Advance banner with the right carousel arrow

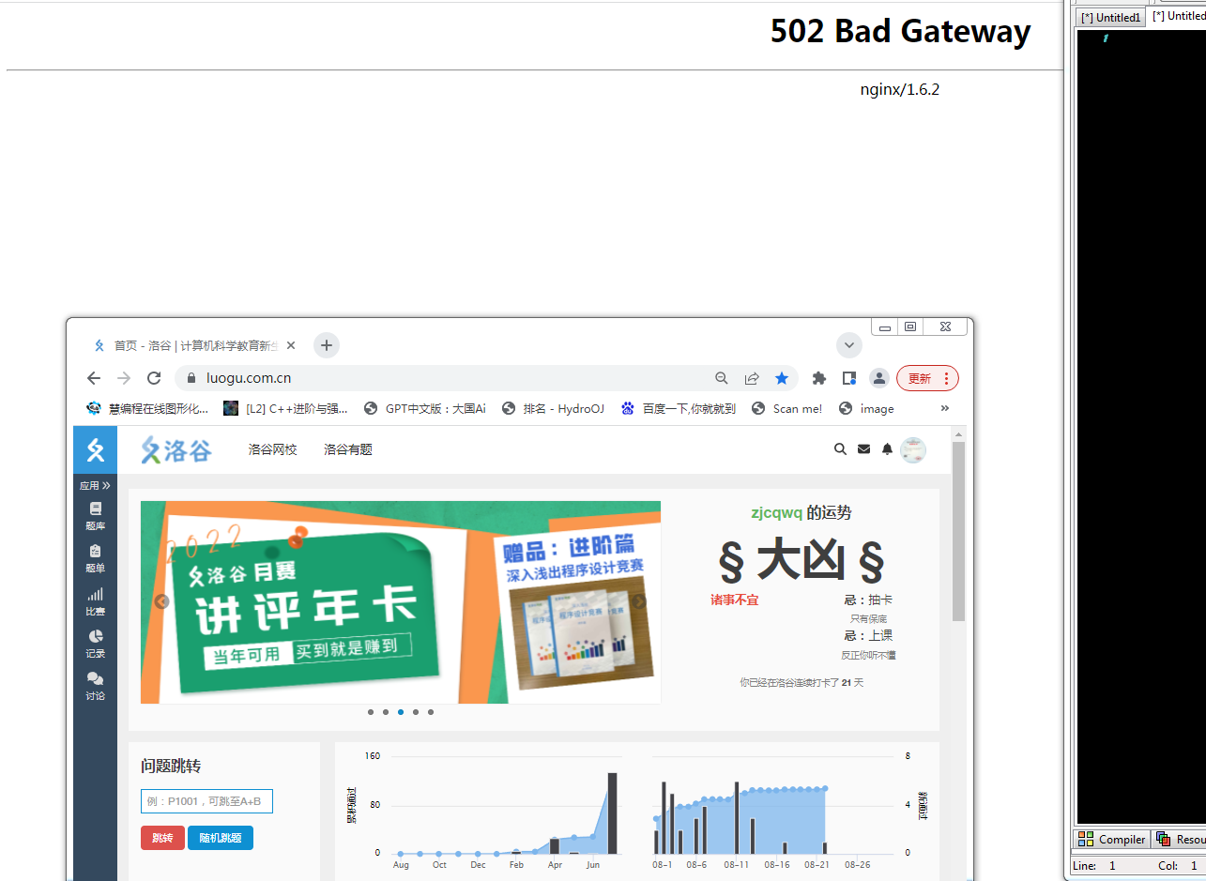[x=639, y=602]
